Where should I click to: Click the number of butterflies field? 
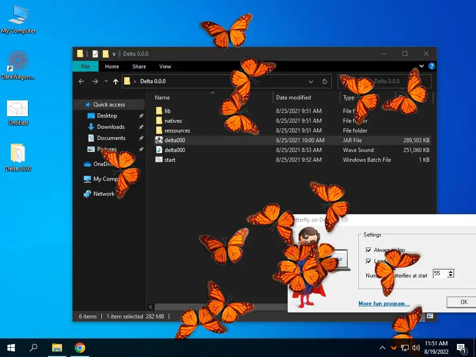(x=440, y=273)
